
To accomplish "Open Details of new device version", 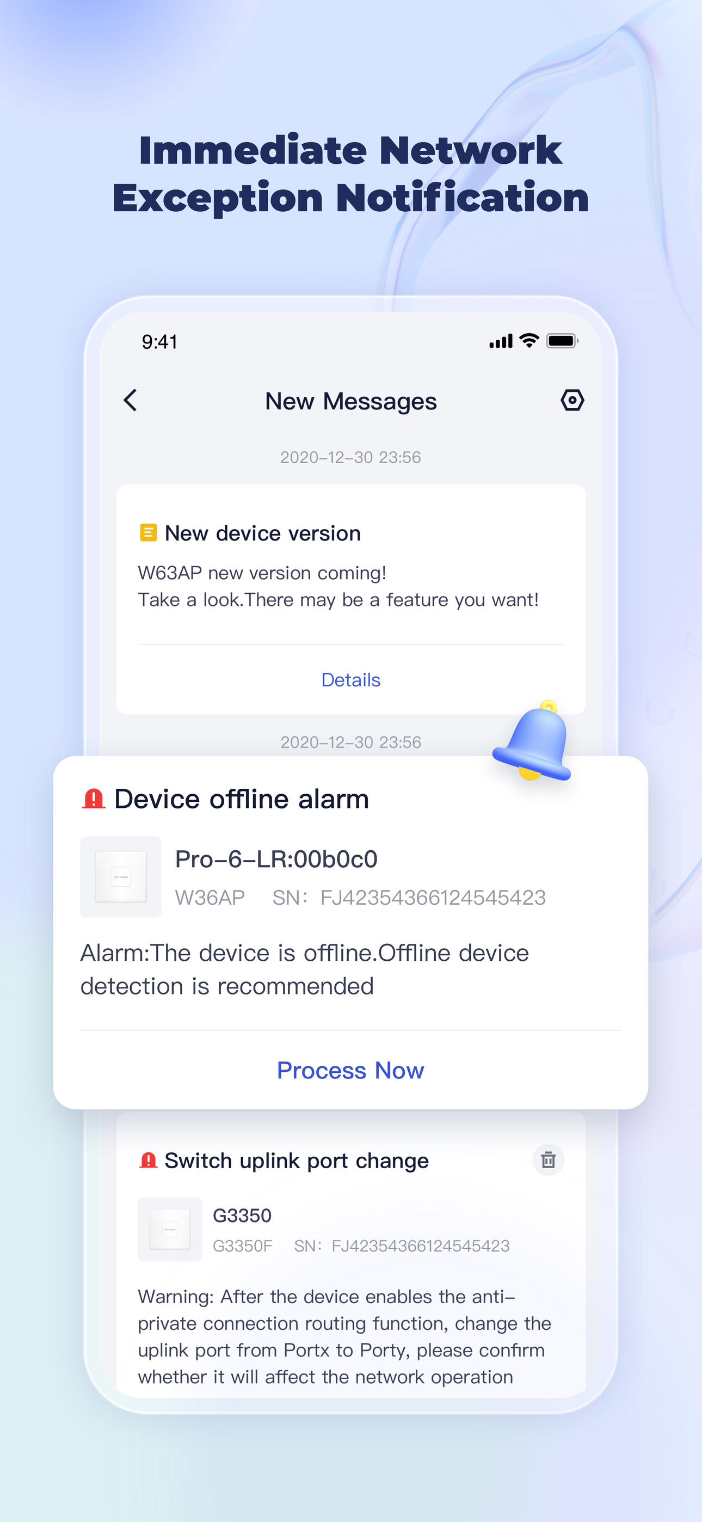I will pos(351,680).
